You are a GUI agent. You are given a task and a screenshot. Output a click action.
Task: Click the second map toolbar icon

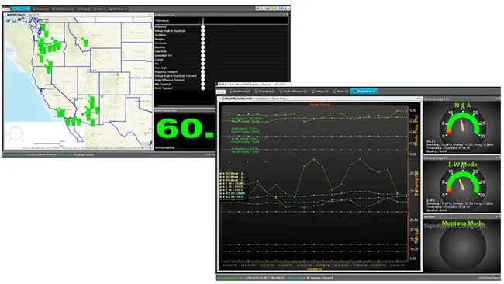(13, 20)
